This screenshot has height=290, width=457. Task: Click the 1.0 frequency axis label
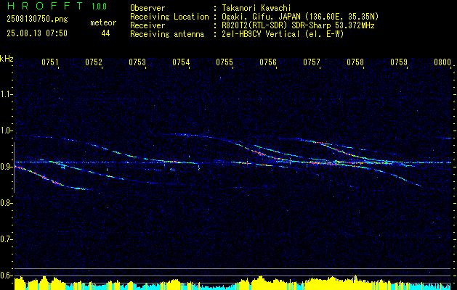pos(6,130)
